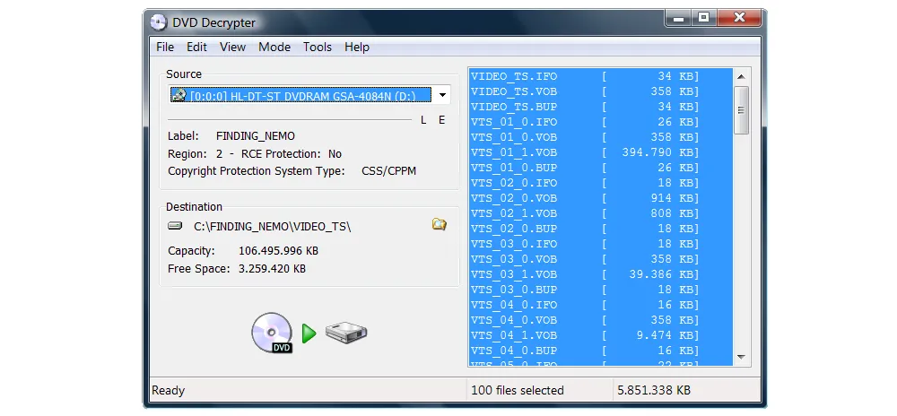Open the File menu
Image resolution: width=897 pixels, height=416 pixels.
coord(165,47)
